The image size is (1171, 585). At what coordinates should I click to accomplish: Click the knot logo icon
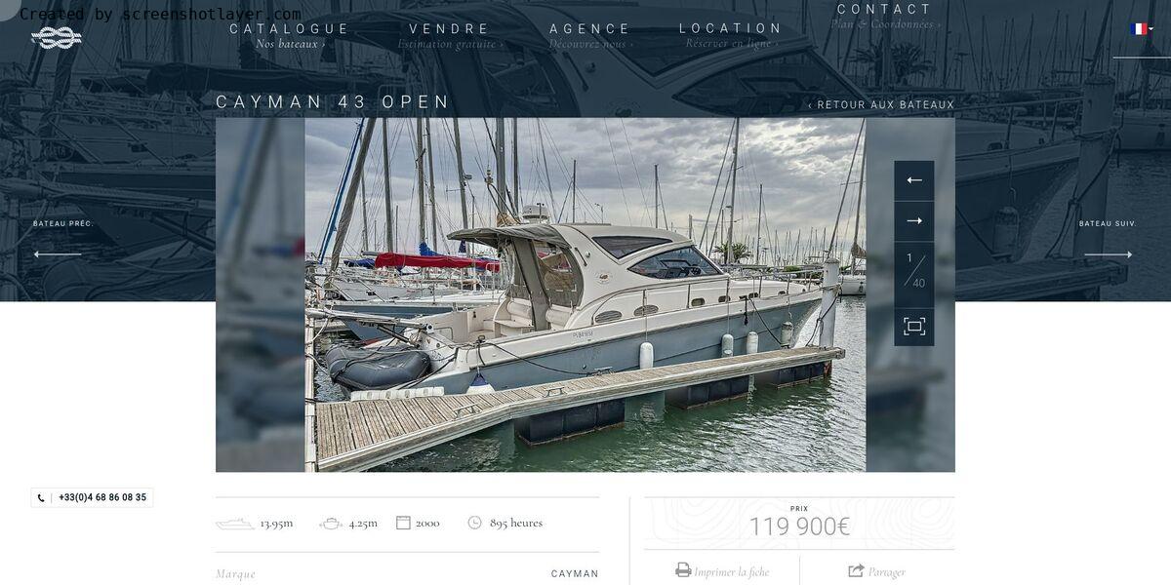57,38
